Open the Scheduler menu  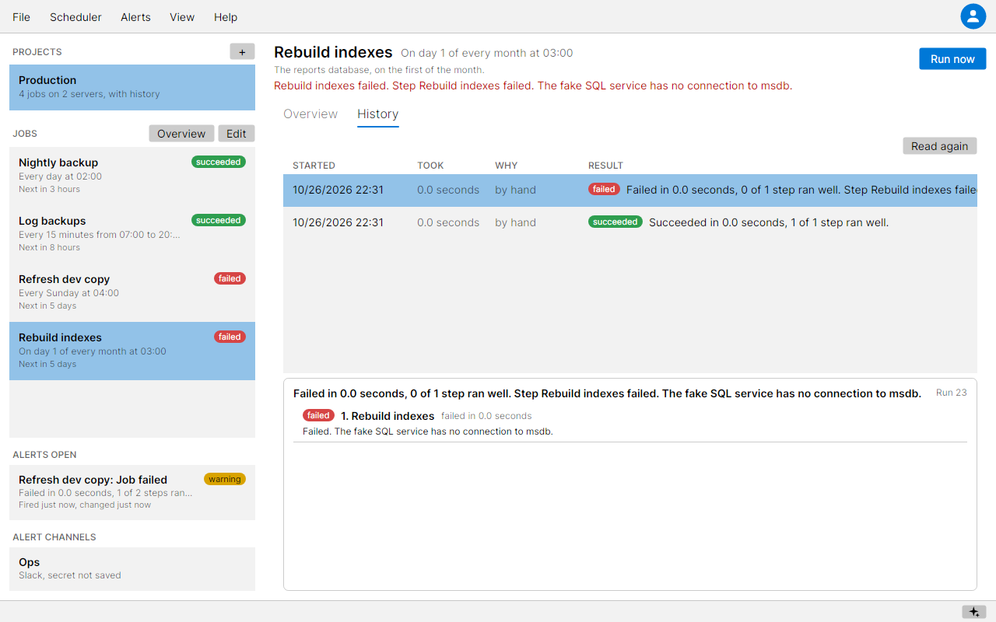pyautogui.click(x=75, y=17)
